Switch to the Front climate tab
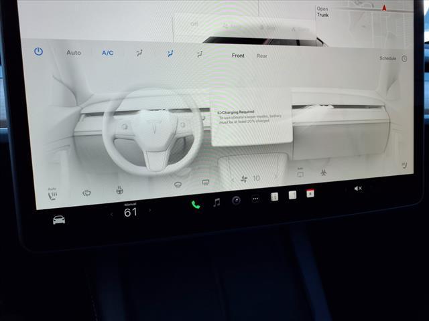The width and height of the screenshot is (429, 321). [238, 56]
